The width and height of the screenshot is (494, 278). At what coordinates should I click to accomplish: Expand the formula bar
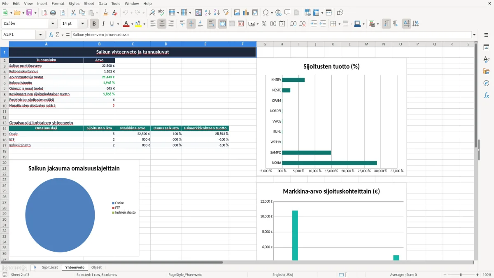(474, 35)
